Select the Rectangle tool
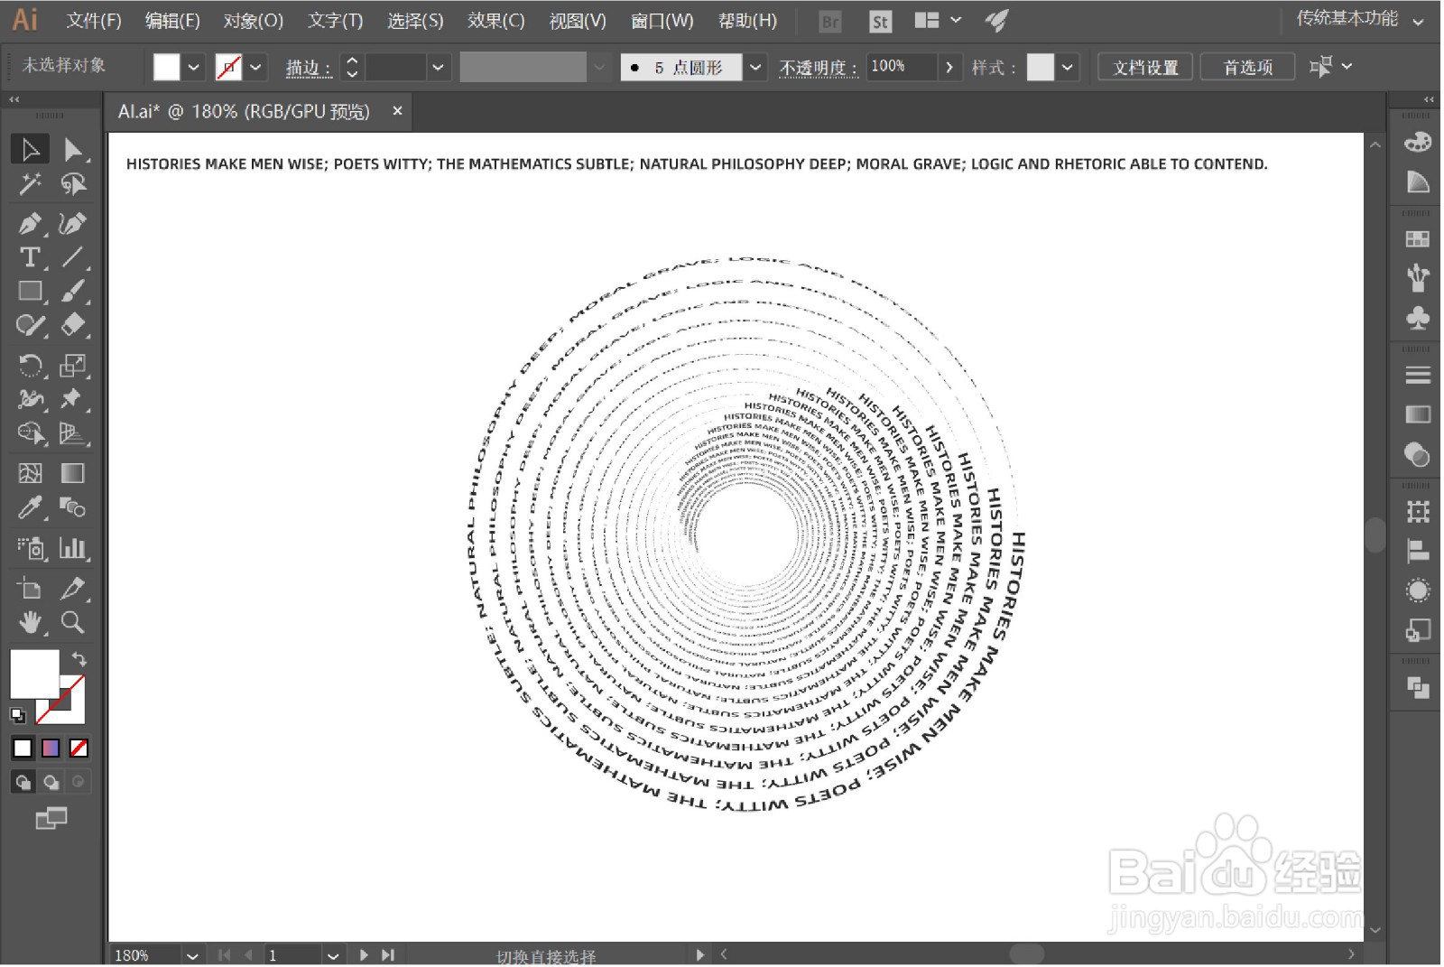Viewport: 1444px width, 967px height. pyautogui.click(x=30, y=291)
